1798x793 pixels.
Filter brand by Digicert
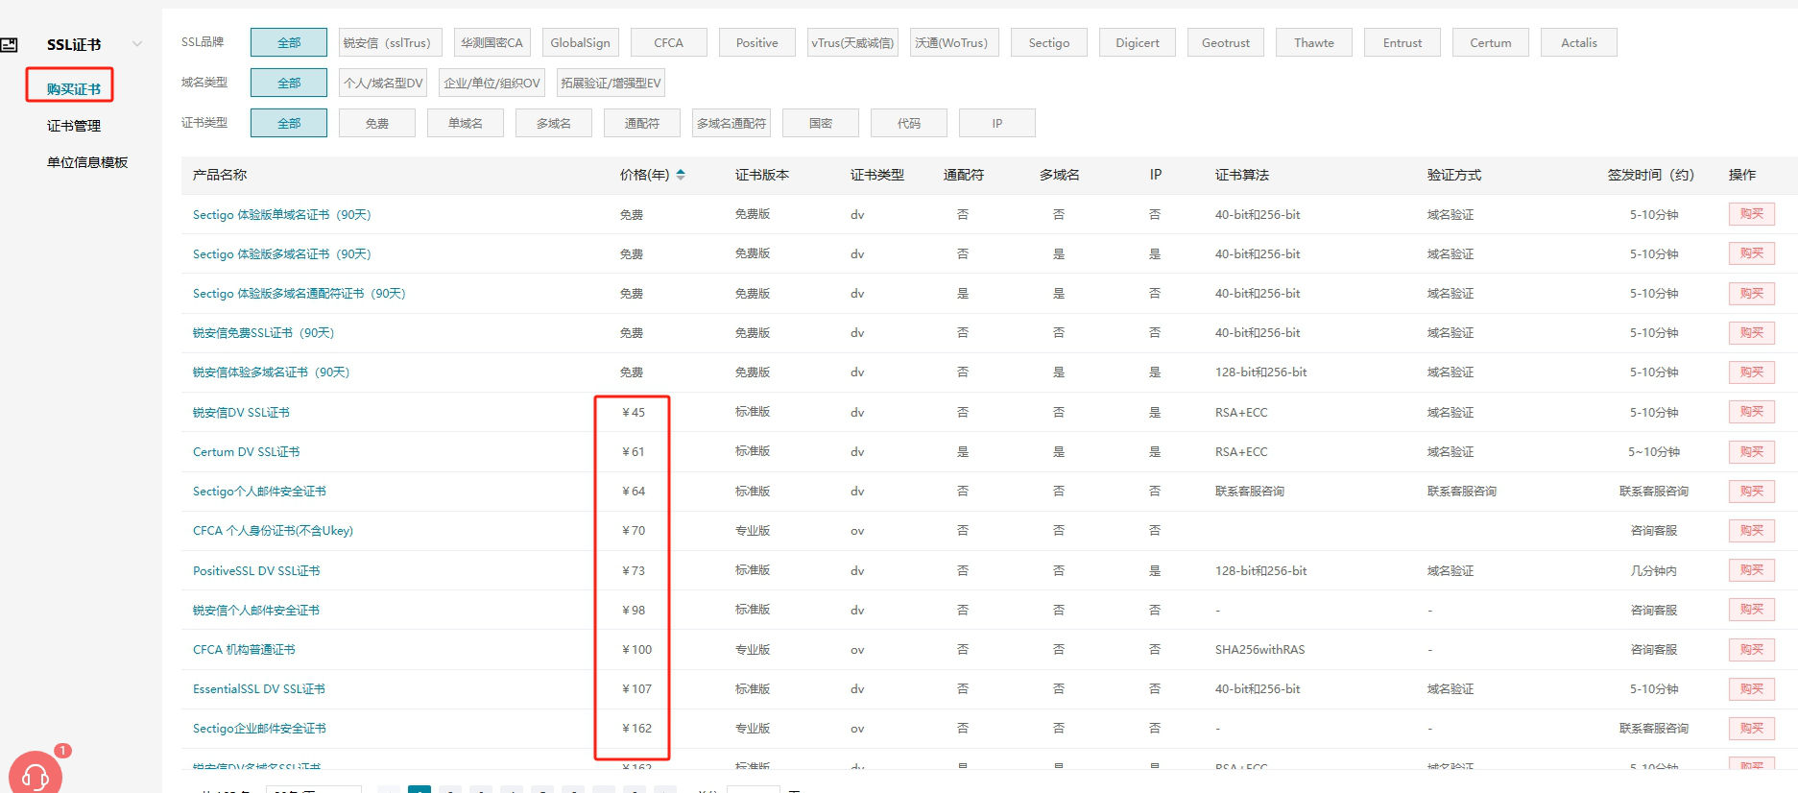click(1138, 43)
